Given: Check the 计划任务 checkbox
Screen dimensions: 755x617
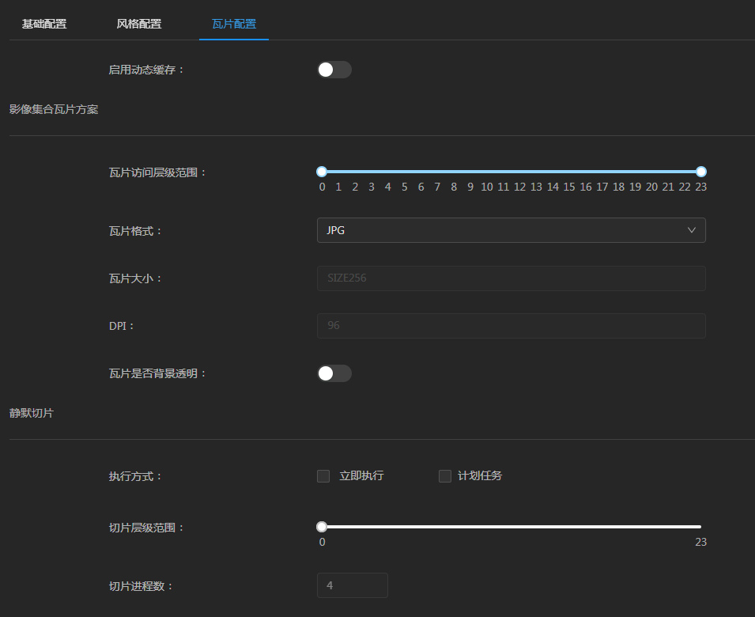Looking at the screenshot, I should pyautogui.click(x=445, y=476).
